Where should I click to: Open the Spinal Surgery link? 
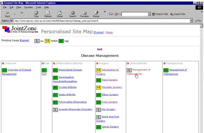pyautogui.click(x=110, y=127)
